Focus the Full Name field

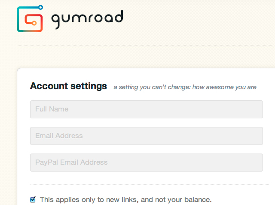(x=147, y=109)
